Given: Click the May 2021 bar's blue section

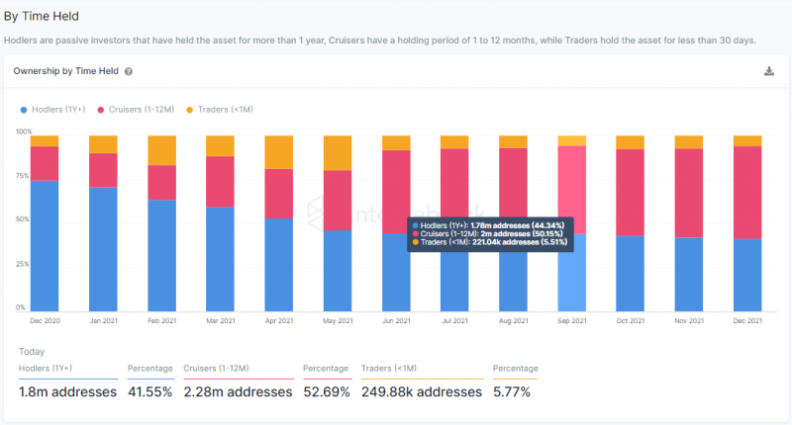Looking at the screenshot, I should [338, 271].
